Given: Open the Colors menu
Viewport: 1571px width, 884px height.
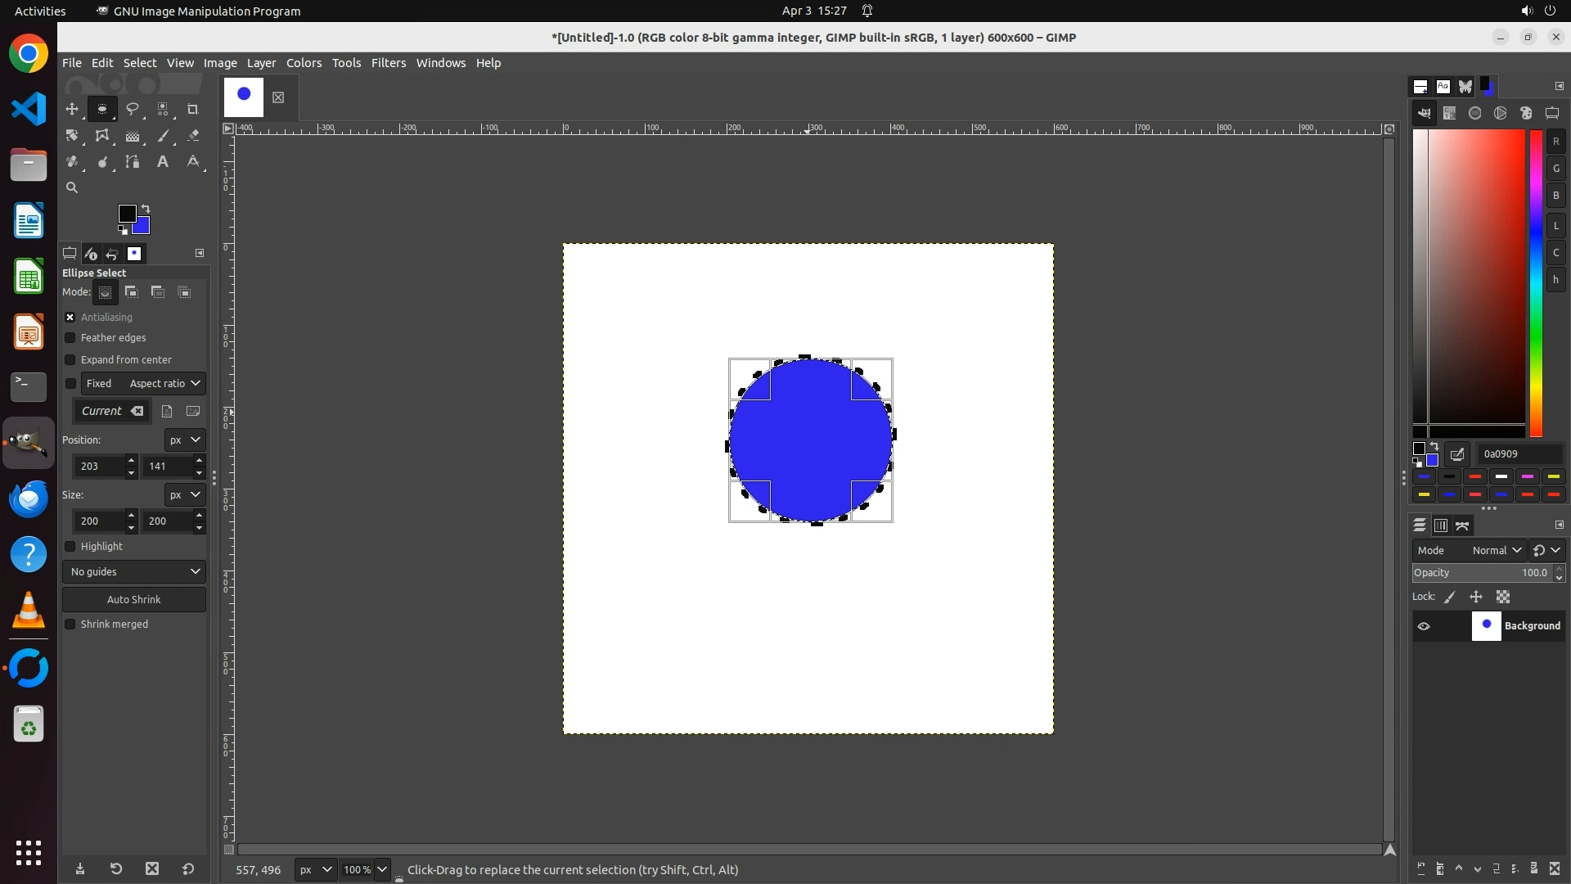Looking at the screenshot, I should 304,63.
